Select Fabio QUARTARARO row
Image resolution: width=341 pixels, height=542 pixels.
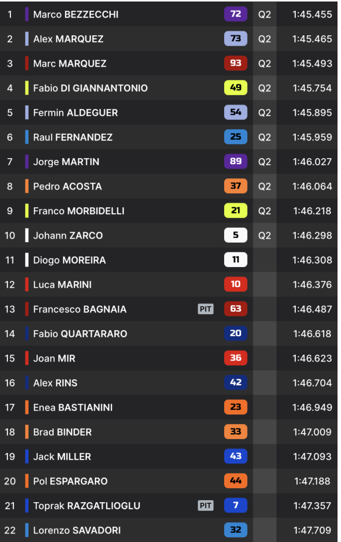tap(169, 334)
